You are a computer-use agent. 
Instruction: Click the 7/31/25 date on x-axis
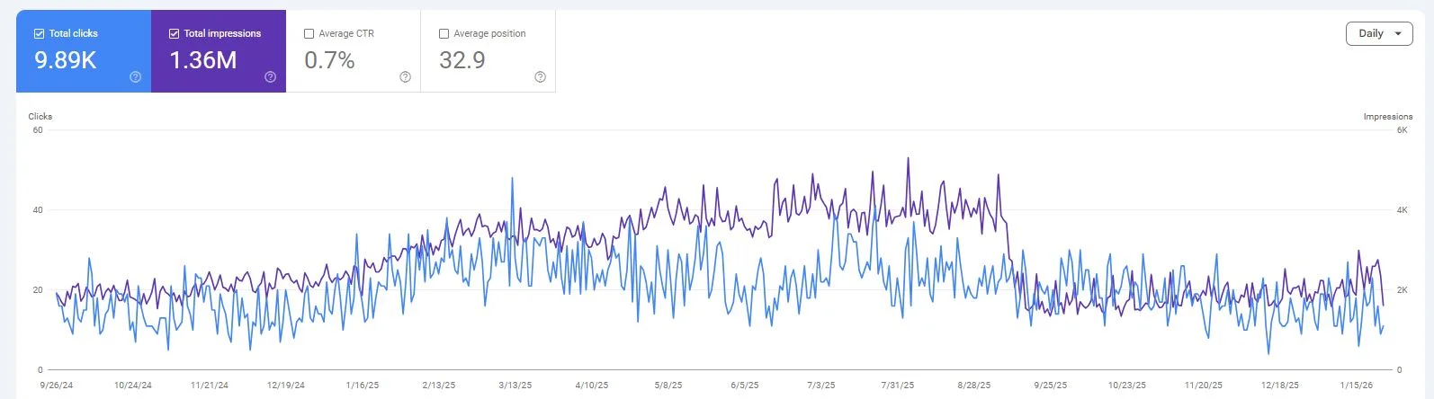coord(897,386)
